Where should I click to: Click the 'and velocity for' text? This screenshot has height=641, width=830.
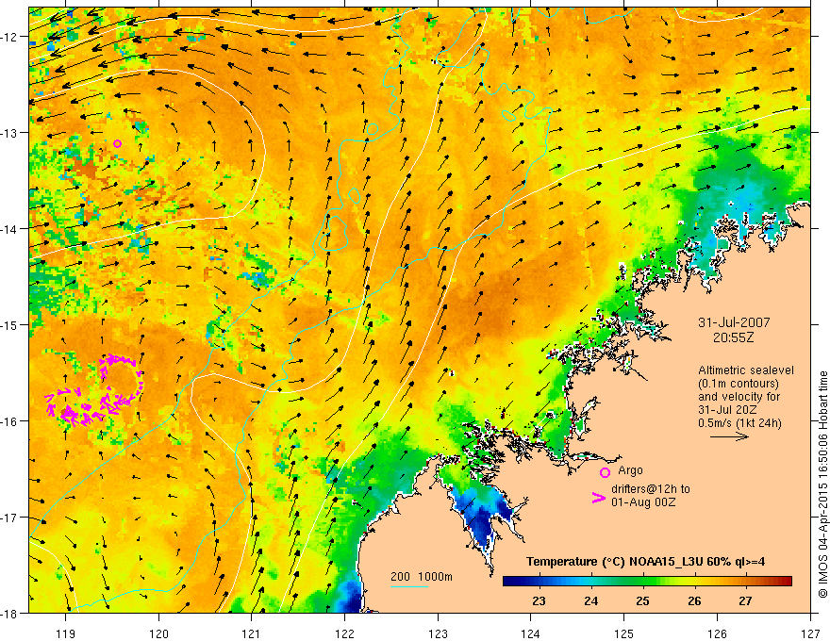(739, 396)
